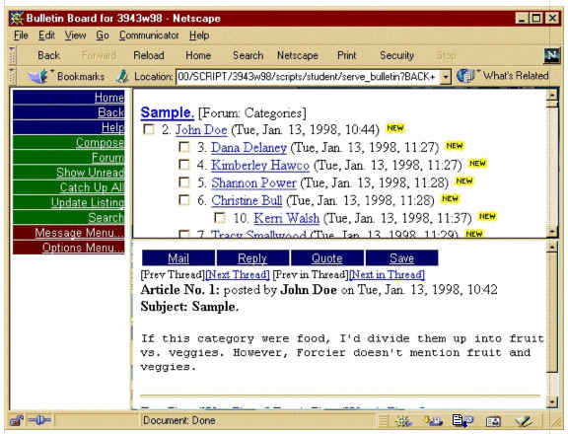The image size is (568, 434).
Task: Click the article pane scrollbar thumb
Action: click(x=552, y=313)
